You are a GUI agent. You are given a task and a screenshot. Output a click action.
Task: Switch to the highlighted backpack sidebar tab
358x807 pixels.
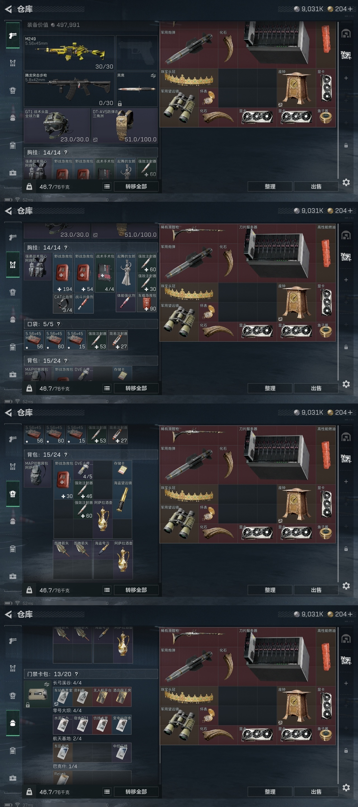(13, 494)
